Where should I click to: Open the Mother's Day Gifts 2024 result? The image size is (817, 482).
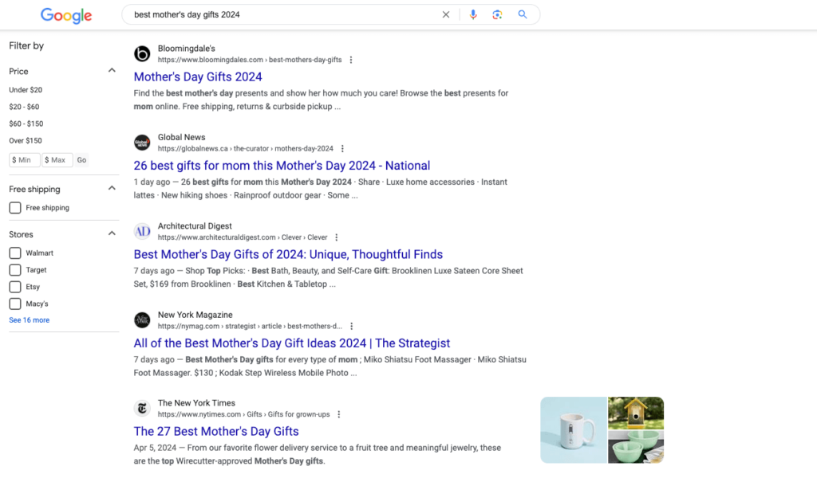click(x=198, y=76)
